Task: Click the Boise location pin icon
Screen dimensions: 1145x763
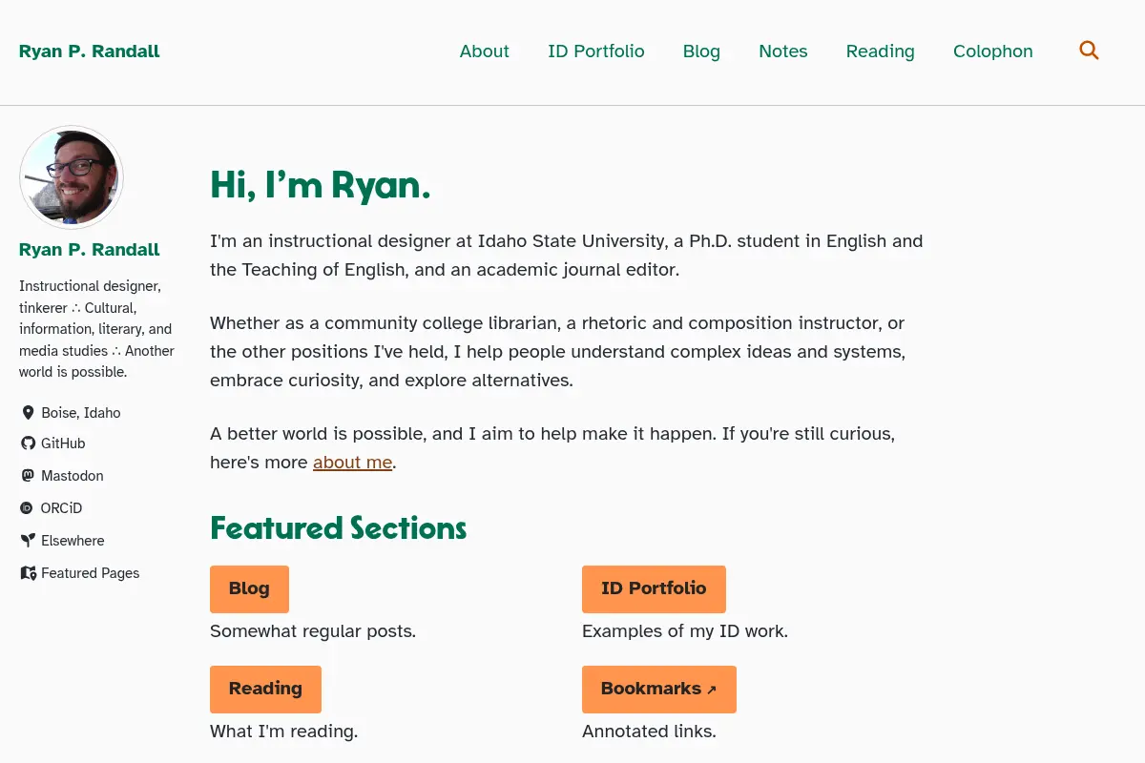Action: point(28,413)
